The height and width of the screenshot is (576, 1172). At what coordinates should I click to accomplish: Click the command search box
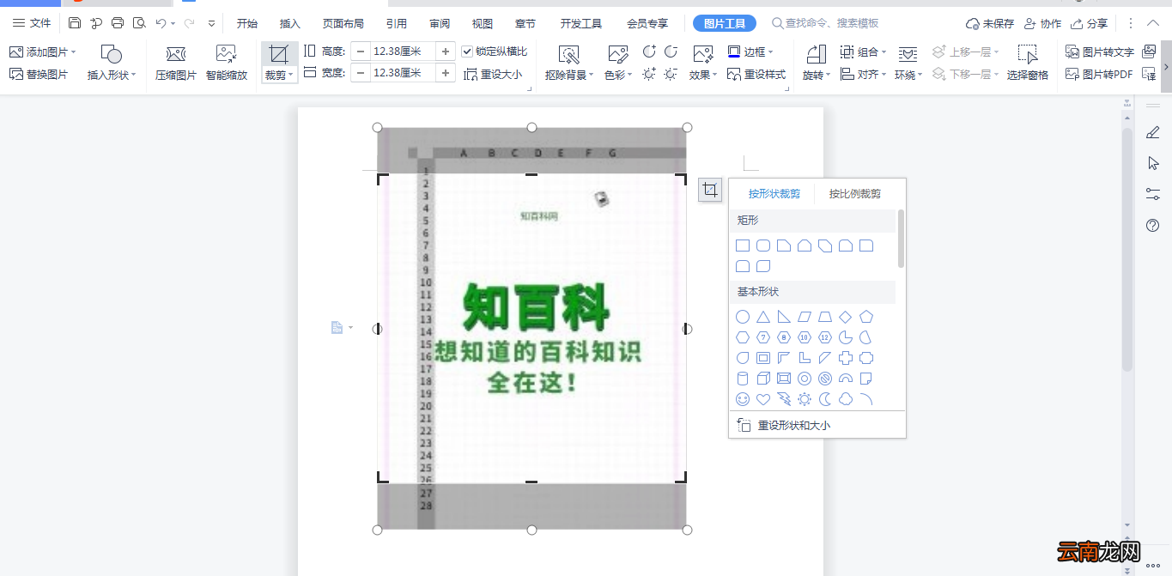pyautogui.click(x=826, y=23)
